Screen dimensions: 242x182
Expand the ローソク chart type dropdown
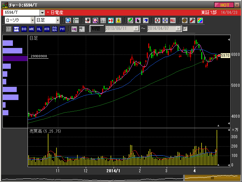tap(32, 20)
